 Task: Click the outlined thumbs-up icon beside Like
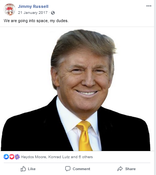[x=23, y=169]
